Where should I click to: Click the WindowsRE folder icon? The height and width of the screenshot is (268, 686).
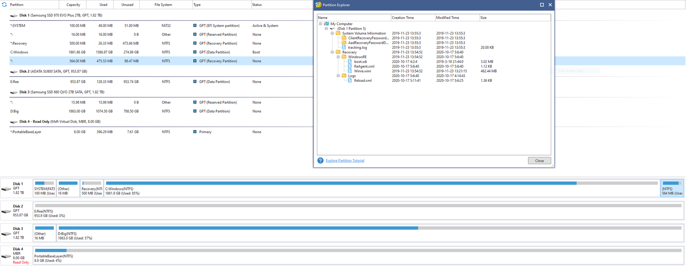point(344,57)
